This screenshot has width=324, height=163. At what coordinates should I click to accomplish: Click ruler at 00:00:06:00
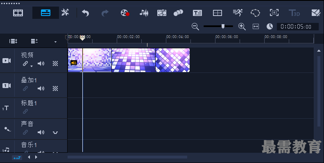click(227, 37)
